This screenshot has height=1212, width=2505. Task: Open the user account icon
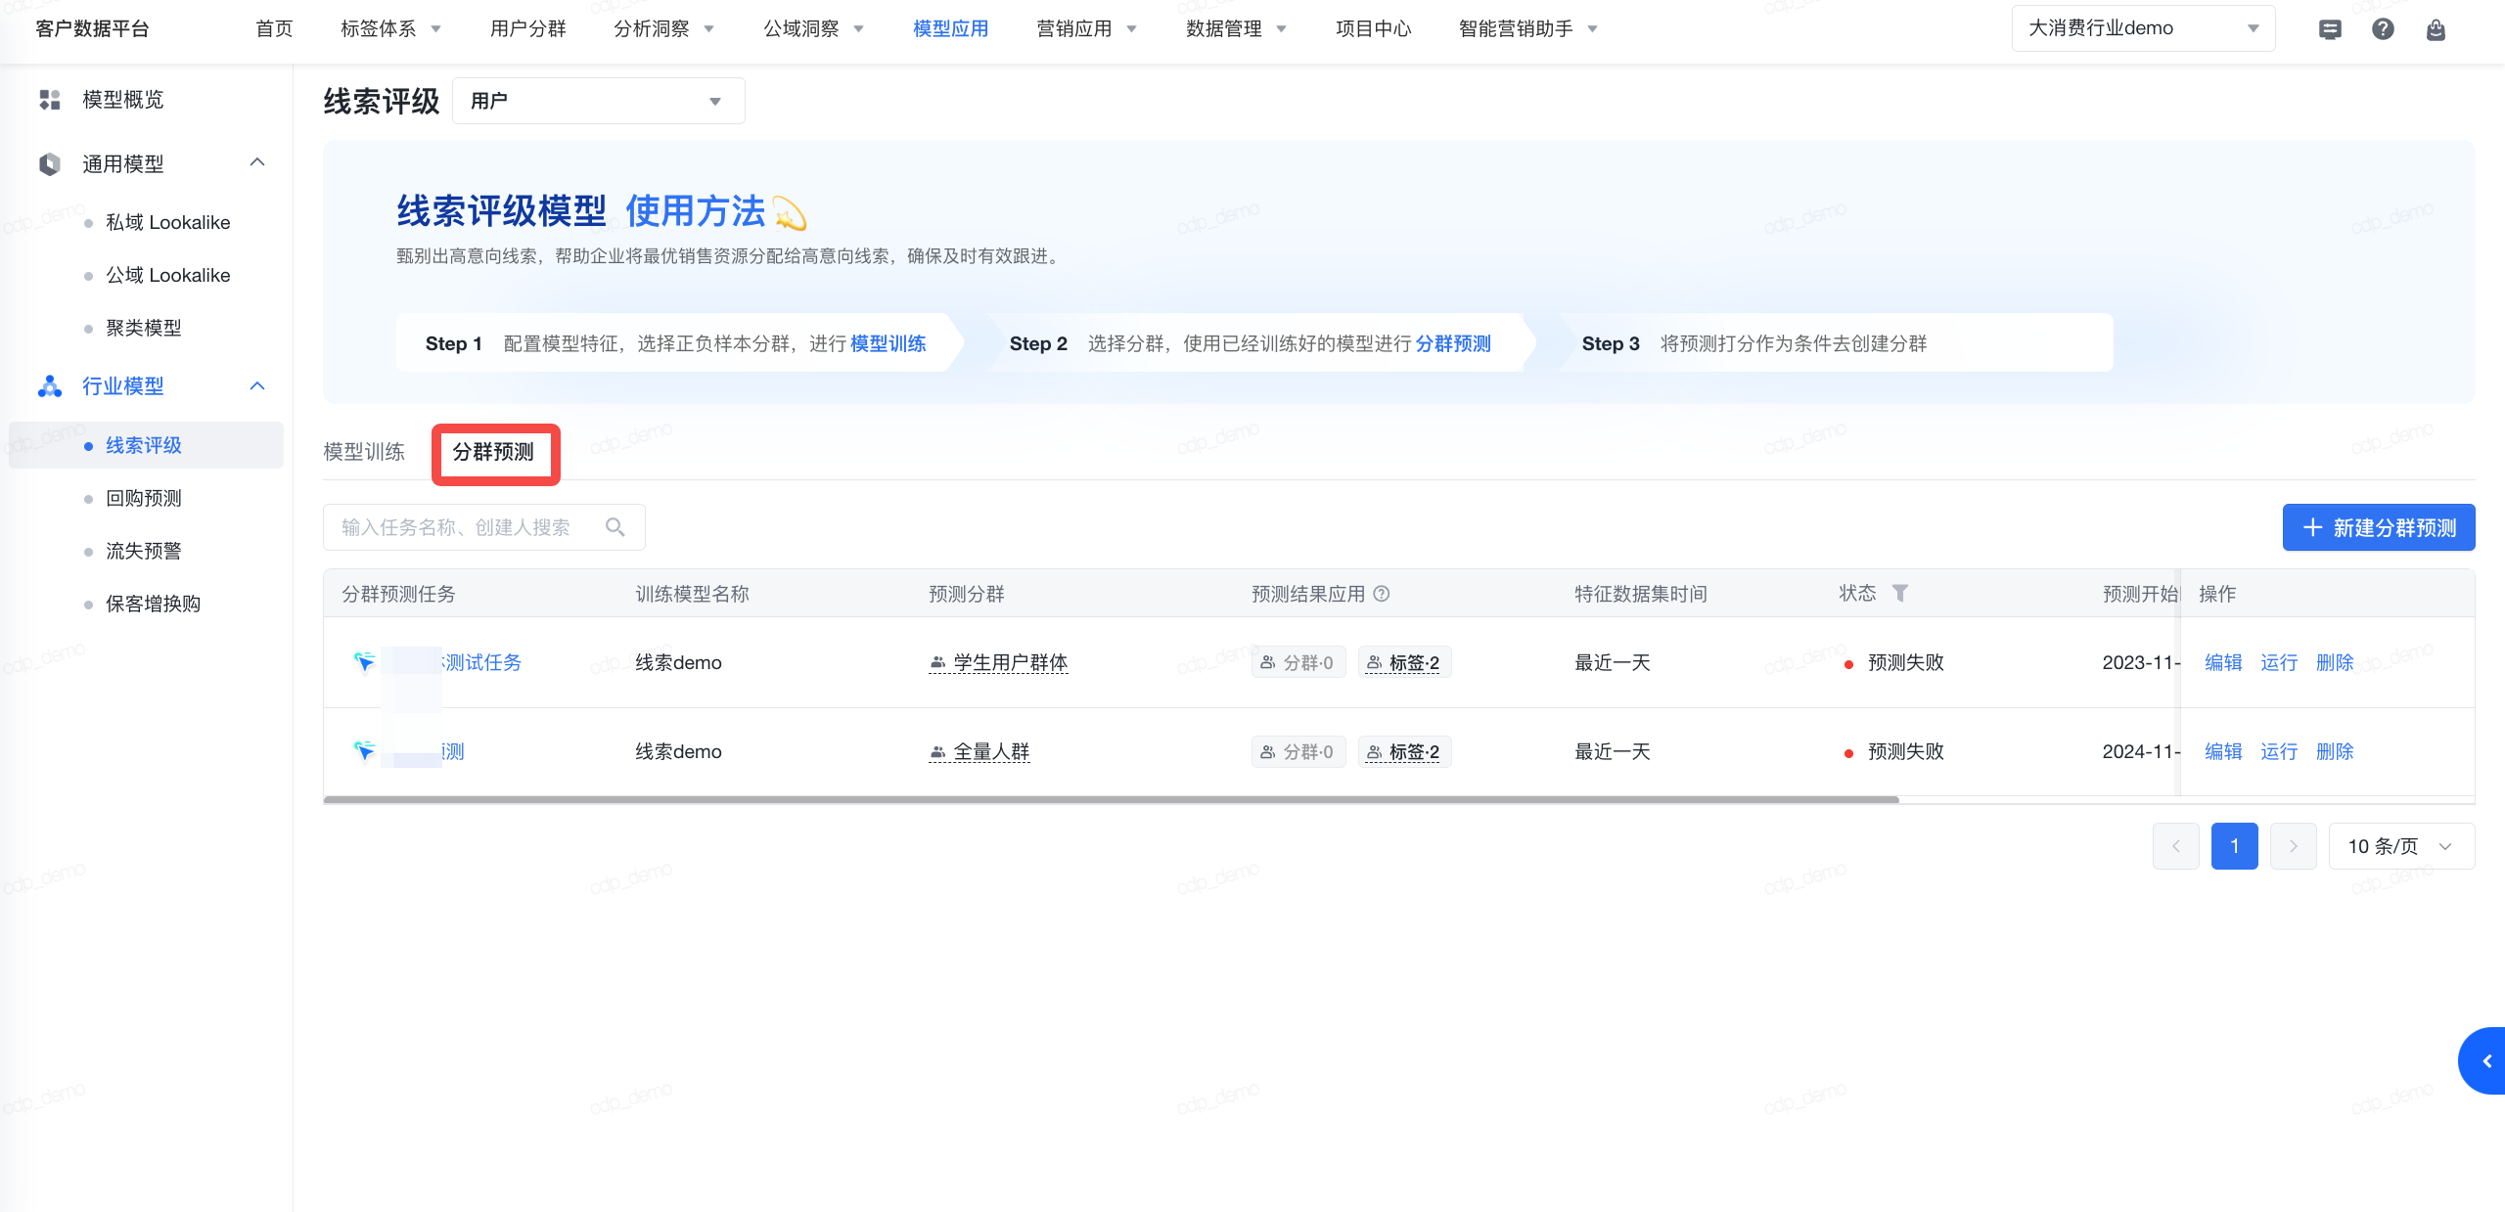coord(2436,29)
